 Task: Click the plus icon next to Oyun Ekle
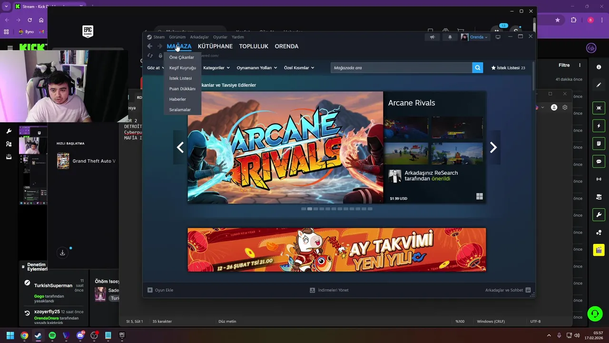150,290
